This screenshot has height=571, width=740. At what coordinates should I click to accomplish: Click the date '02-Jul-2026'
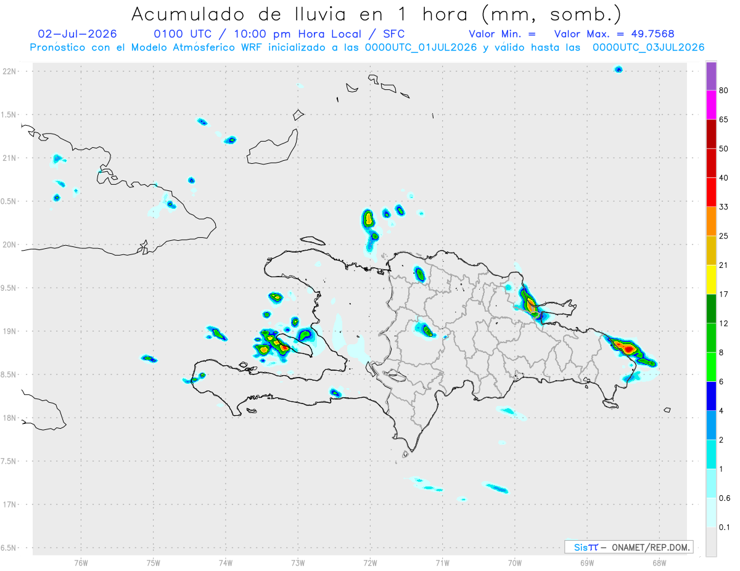77,34
